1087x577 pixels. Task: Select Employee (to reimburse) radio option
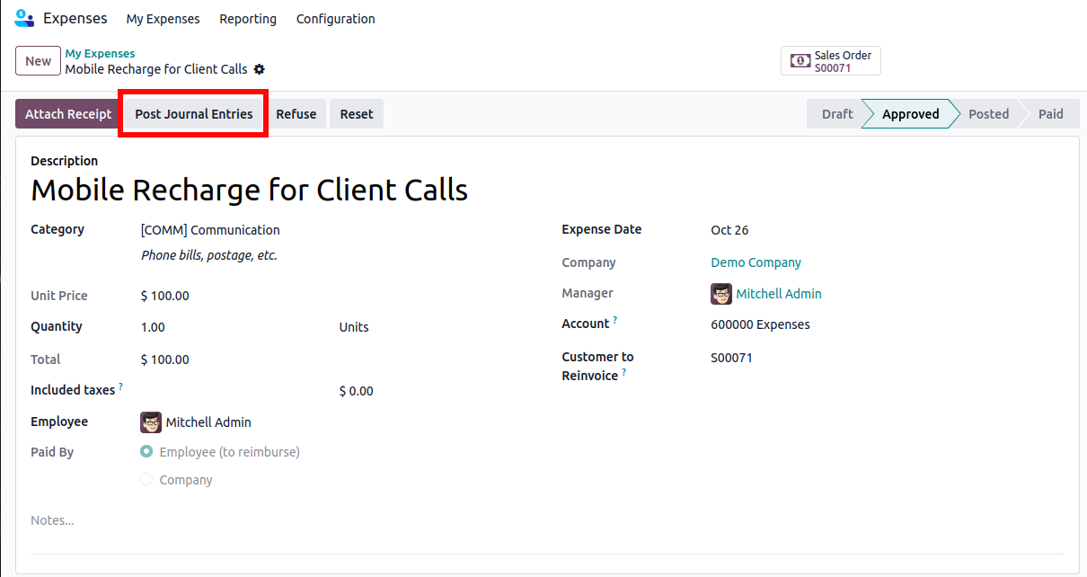pos(146,452)
